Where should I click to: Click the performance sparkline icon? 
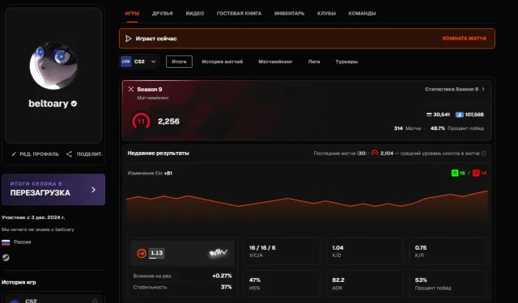coord(218,253)
